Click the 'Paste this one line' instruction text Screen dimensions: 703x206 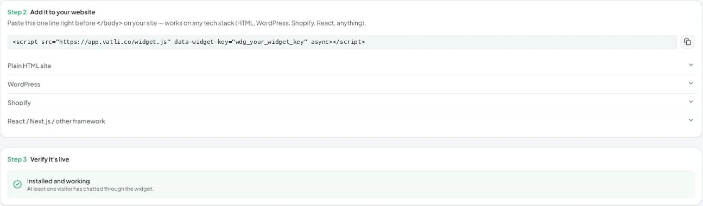(x=186, y=23)
